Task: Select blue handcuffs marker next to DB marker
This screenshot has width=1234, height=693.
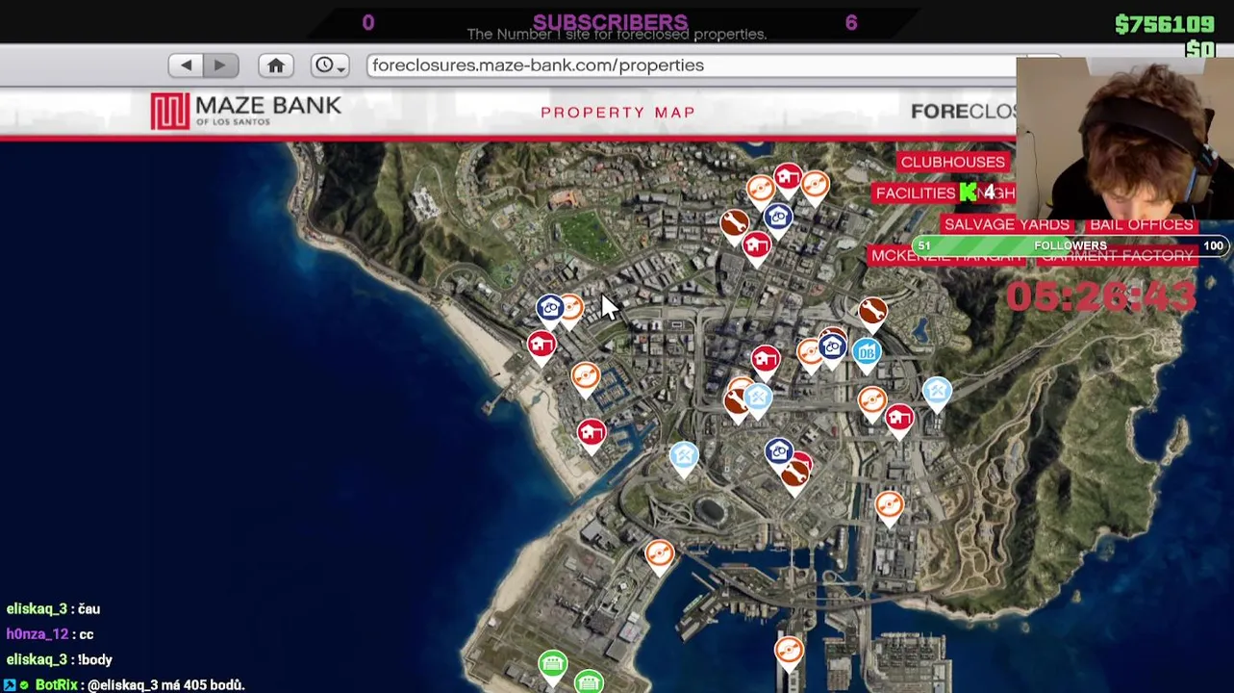Action: pos(833,348)
